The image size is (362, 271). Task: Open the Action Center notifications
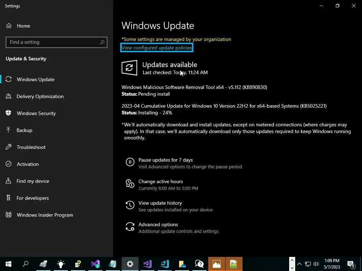pos(351,264)
